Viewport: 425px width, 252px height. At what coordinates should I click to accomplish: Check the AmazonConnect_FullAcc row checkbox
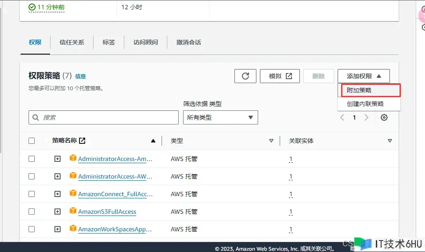[32, 194]
